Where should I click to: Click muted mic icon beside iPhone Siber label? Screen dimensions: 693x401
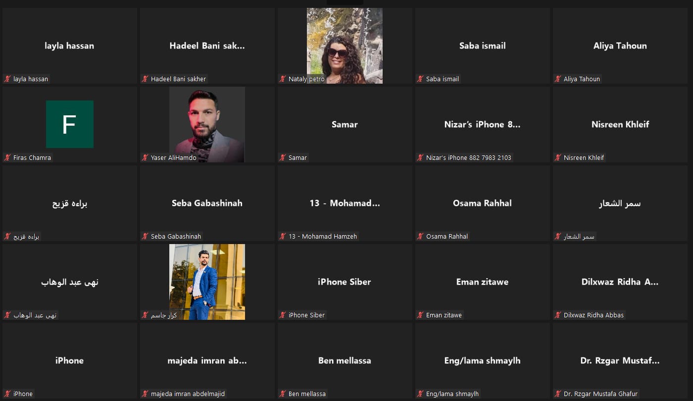pyautogui.click(x=283, y=315)
